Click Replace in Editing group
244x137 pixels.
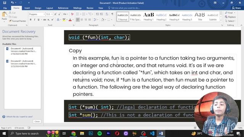point(230,17)
